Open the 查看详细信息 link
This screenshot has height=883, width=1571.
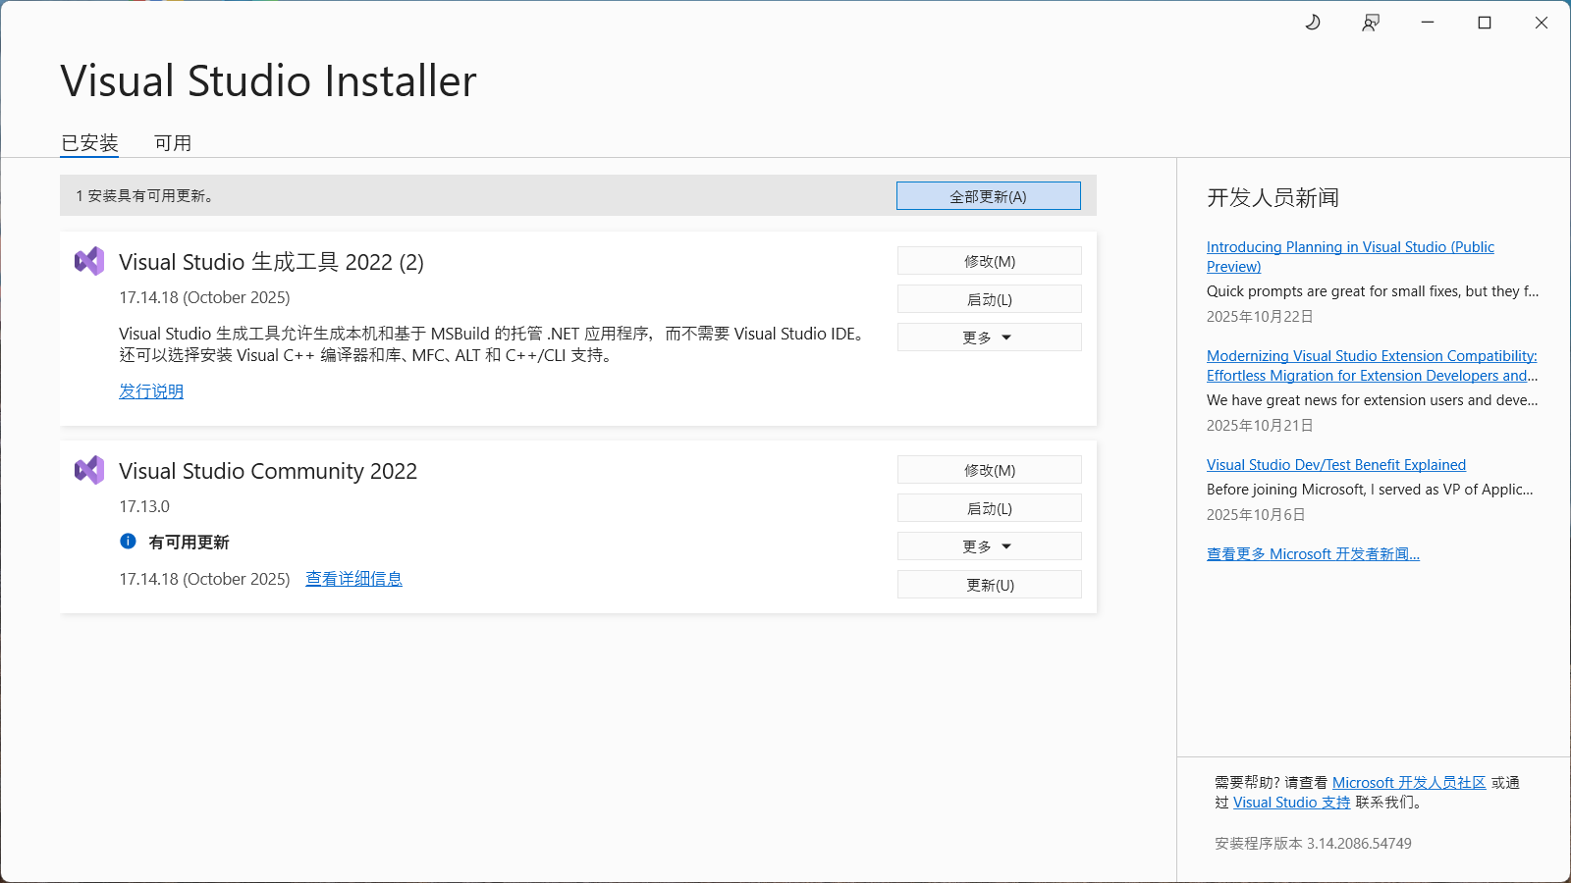pyautogui.click(x=354, y=579)
